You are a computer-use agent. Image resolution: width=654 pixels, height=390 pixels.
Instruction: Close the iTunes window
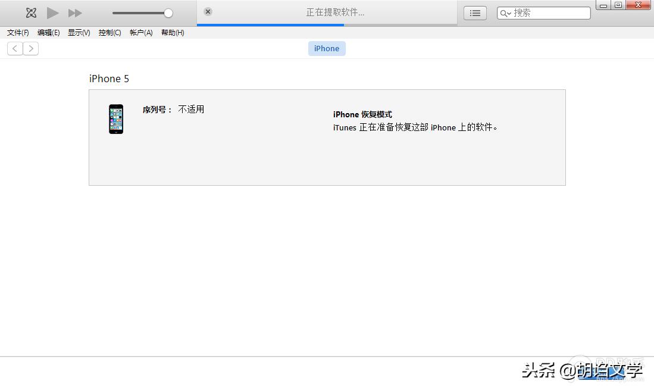click(x=638, y=5)
